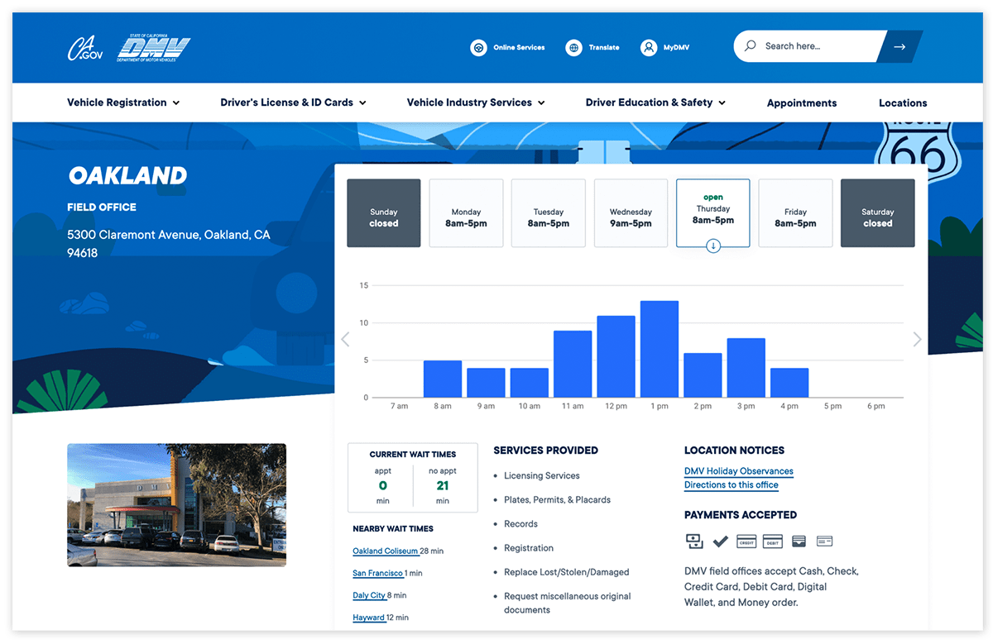993x644 pixels.
Task: Click the credit card payment icon
Action: 746,541
